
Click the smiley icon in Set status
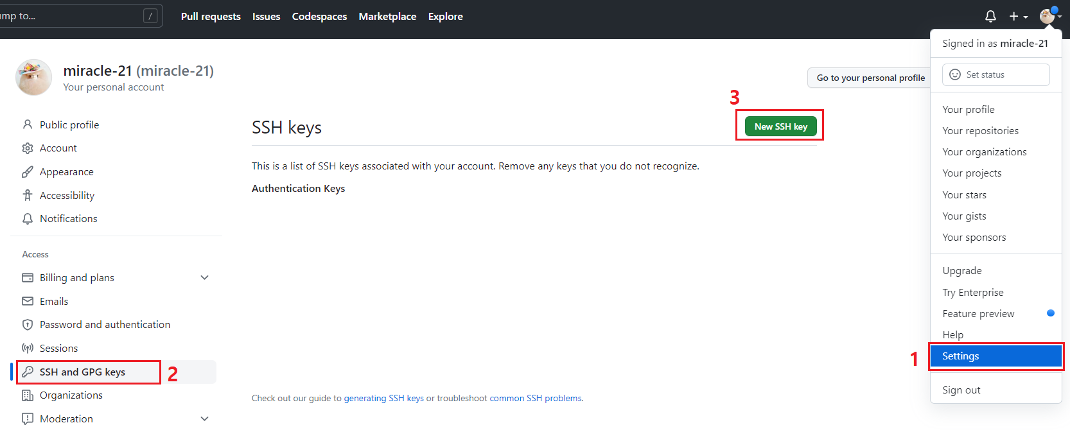click(x=955, y=74)
